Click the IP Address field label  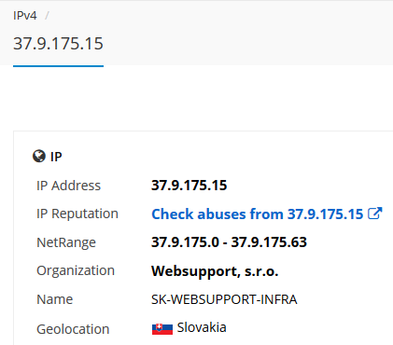pos(68,186)
